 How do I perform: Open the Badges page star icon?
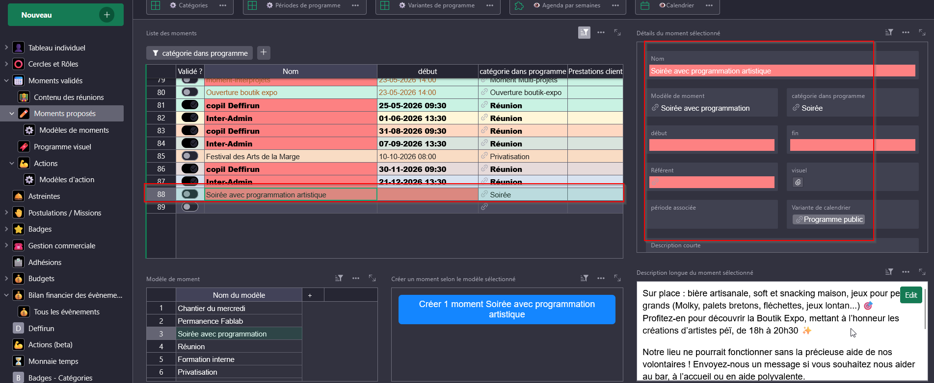click(x=19, y=229)
